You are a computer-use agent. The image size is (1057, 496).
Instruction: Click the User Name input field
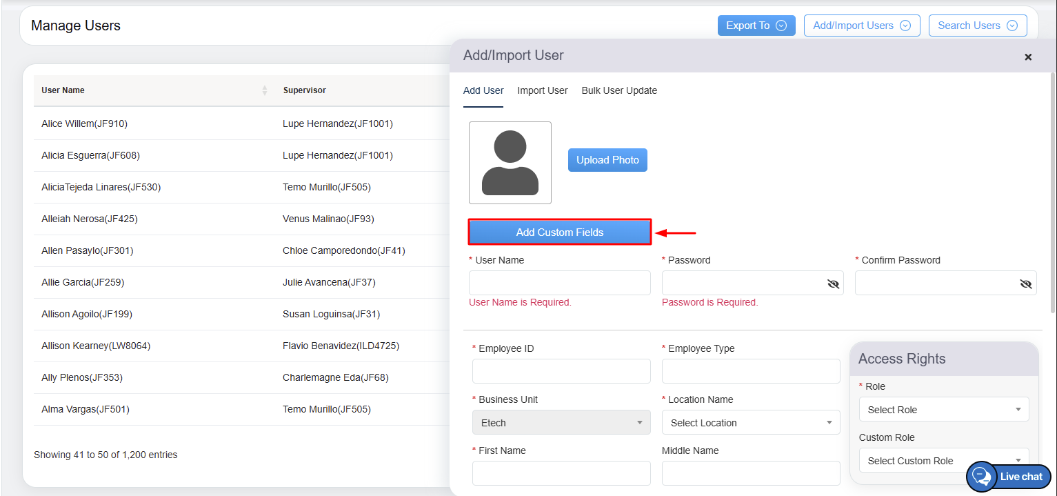point(559,283)
